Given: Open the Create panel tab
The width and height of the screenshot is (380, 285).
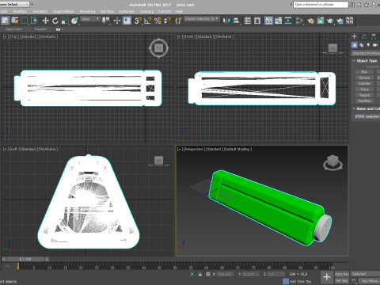Looking at the screenshot, I should (355, 36).
